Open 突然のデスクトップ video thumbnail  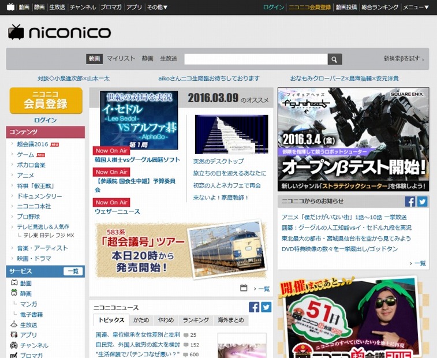pyautogui.click(x=231, y=135)
